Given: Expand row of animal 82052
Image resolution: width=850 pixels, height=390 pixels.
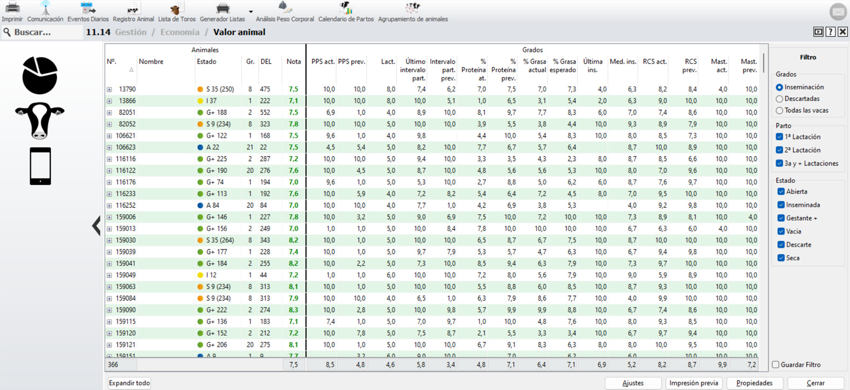Looking at the screenshot, I should (x=109, y=125).
